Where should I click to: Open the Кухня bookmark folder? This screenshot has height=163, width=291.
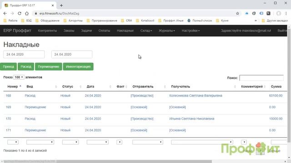(x=222, y=20)
